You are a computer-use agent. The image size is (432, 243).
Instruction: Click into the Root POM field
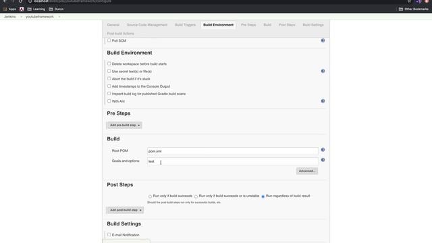tap(233, 151)
